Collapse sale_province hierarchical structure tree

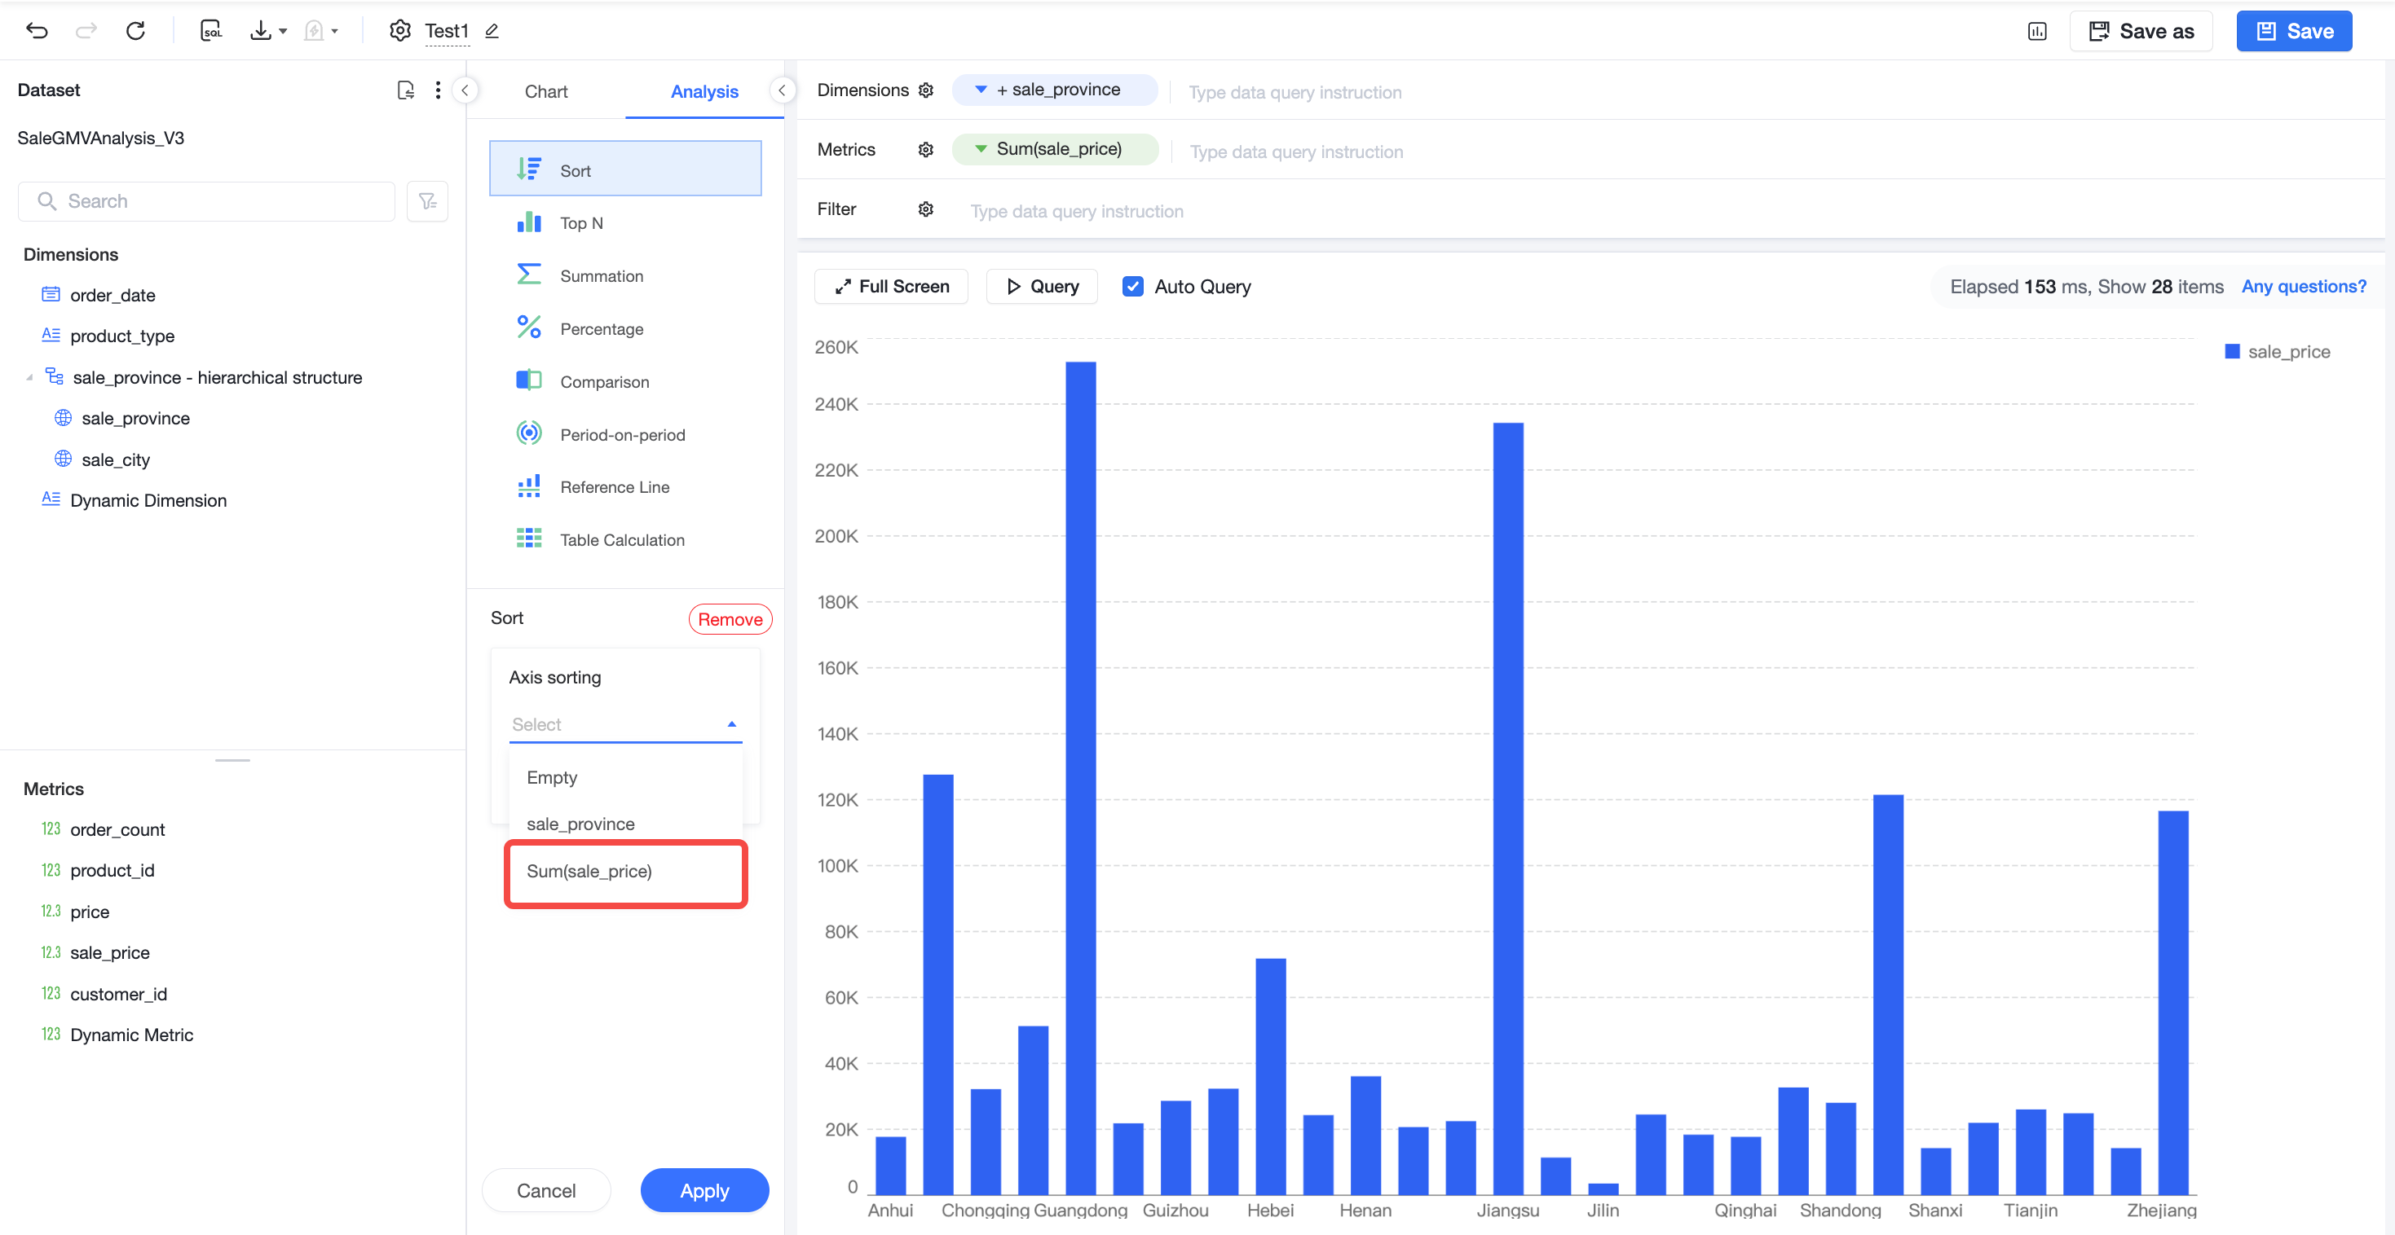pyautogui.click(x=29, y=377)
